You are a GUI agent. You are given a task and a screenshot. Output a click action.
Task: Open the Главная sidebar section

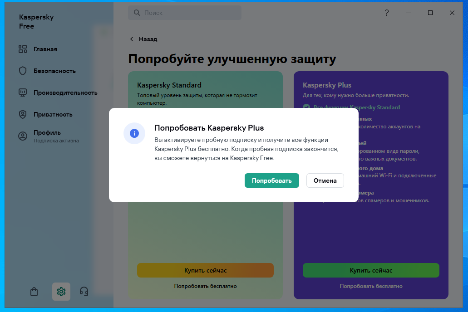pos(45,49)
